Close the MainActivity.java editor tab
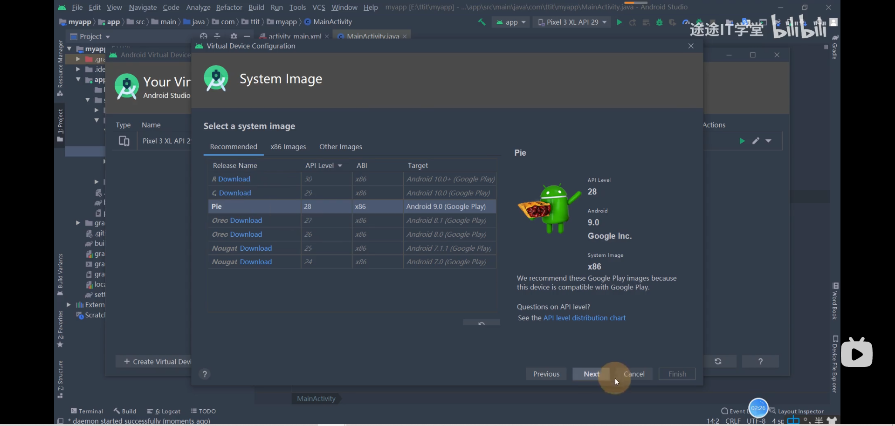Viewport: 895px width, 426px height. [405, 36]
